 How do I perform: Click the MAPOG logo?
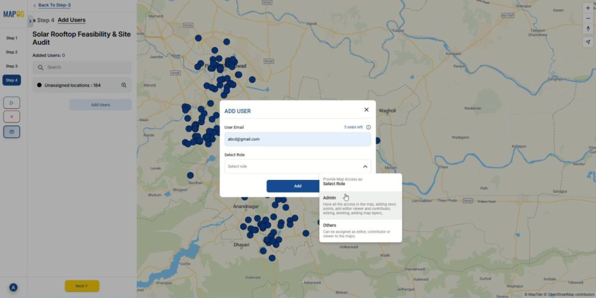coord(14,14)
